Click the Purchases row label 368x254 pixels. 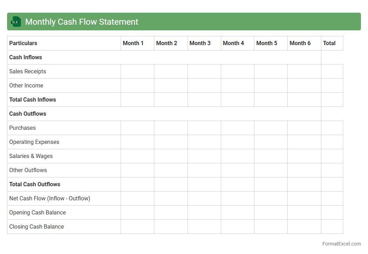22,128
